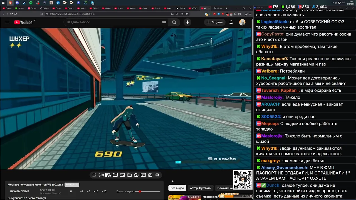This screenshot has width=356, height=200.
Task: Open the on-screen keyboard icon in search
Action: tap(164, 22)
